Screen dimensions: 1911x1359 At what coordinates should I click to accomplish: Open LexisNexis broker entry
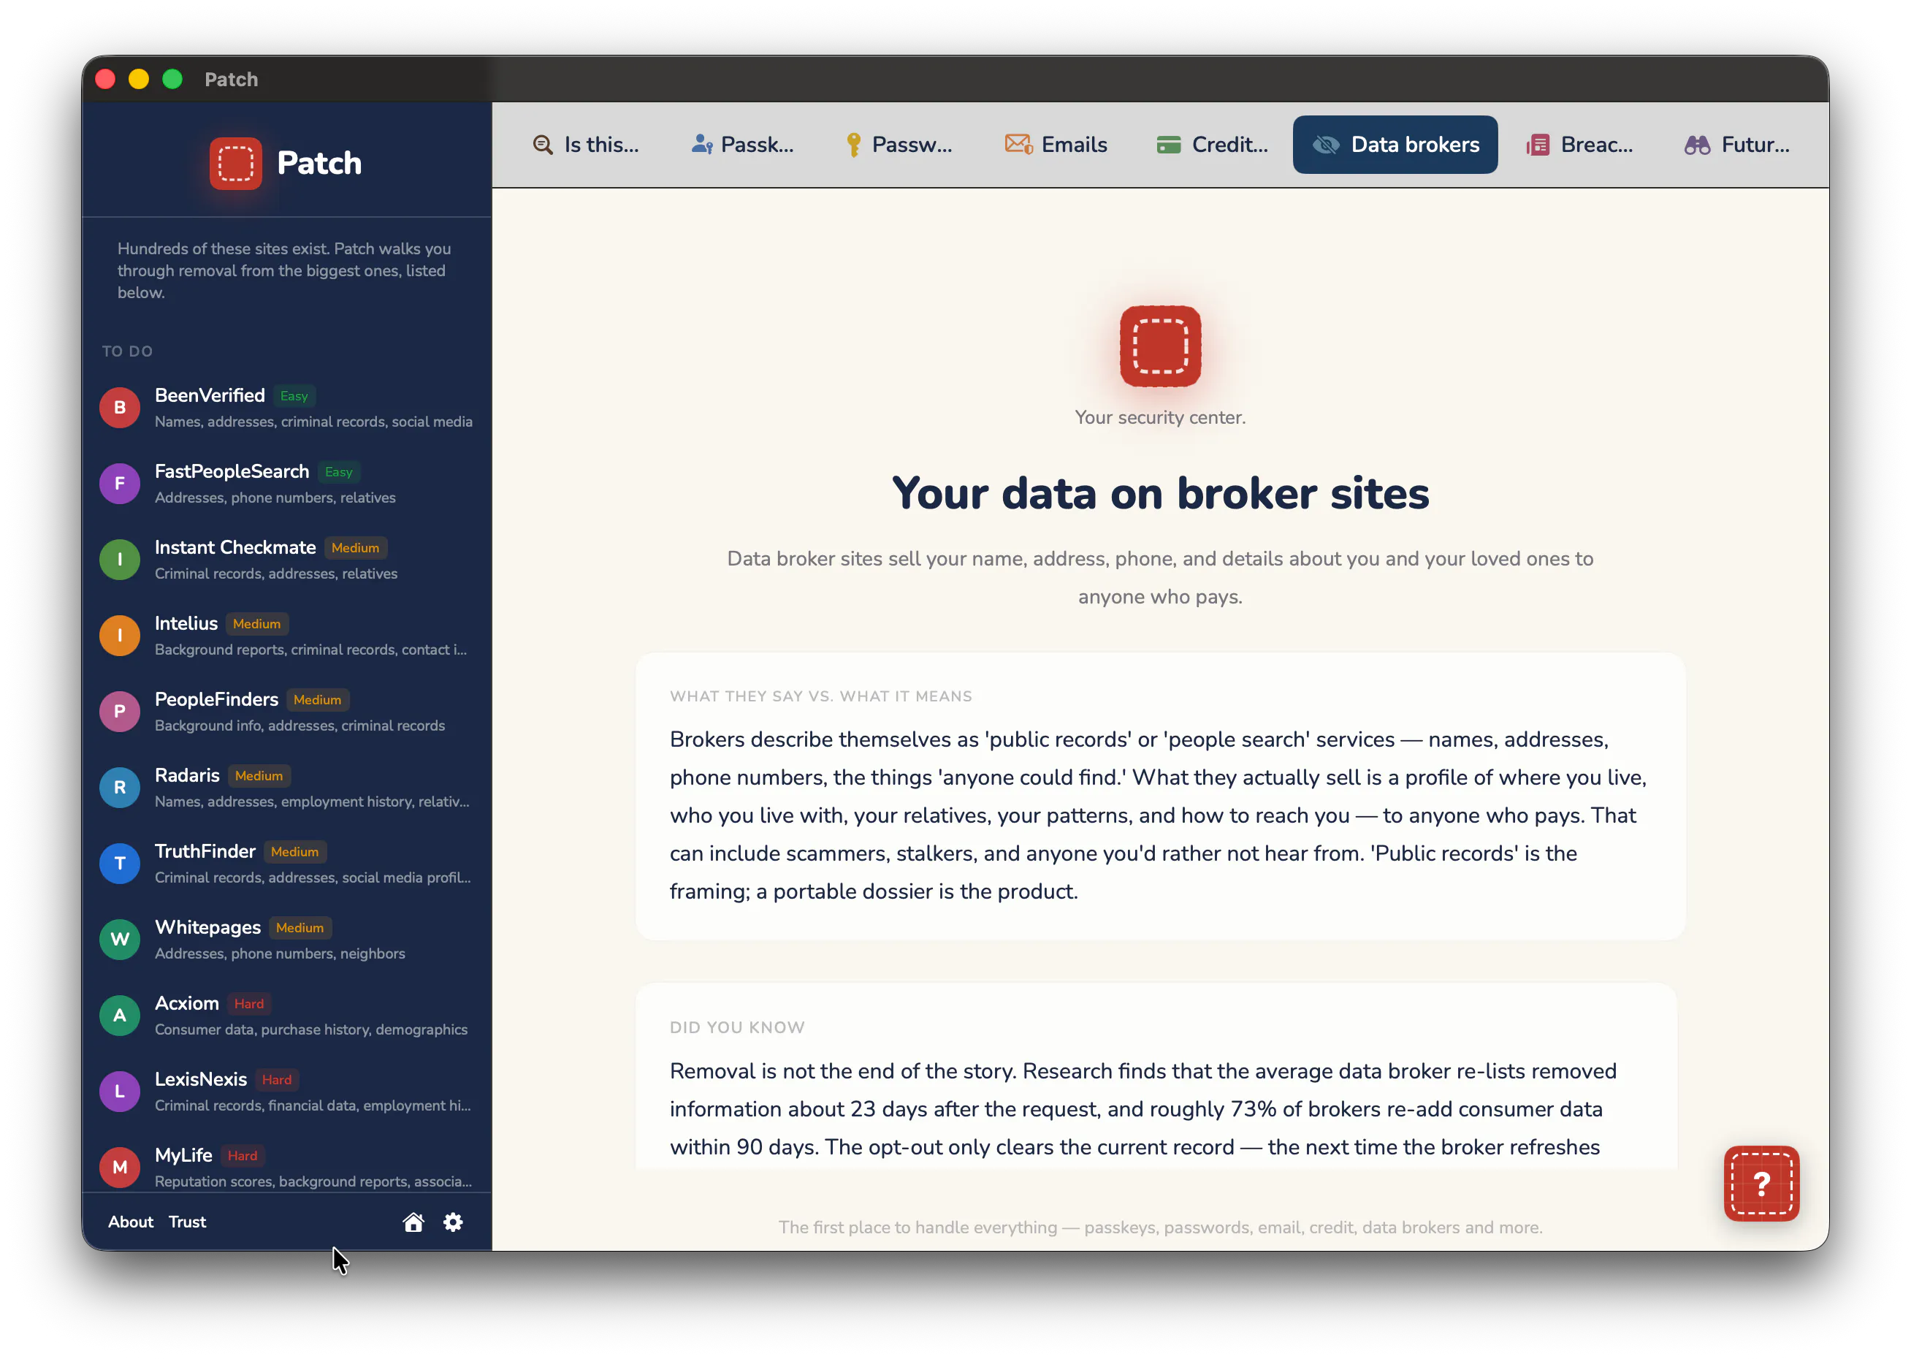pyautogui.click(x=287, y=1091)
